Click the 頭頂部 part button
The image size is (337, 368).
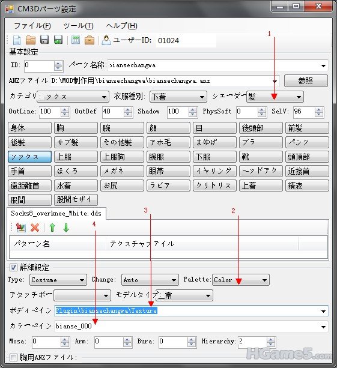[x=307, y=157]
